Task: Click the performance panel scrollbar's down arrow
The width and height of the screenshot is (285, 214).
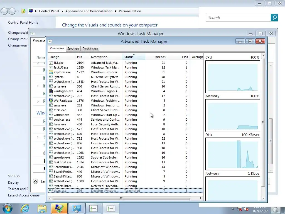Action: (x=263, y=198)
